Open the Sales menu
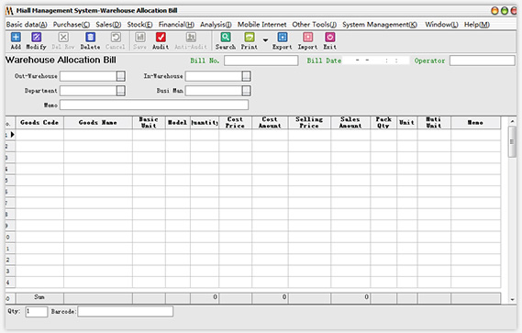Image resolution: width=522 pixels, height=333 pixels. (x=108, y=25)
